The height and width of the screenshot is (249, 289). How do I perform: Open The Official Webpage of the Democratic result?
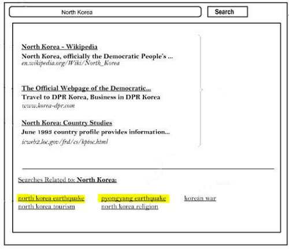point(86,88)
